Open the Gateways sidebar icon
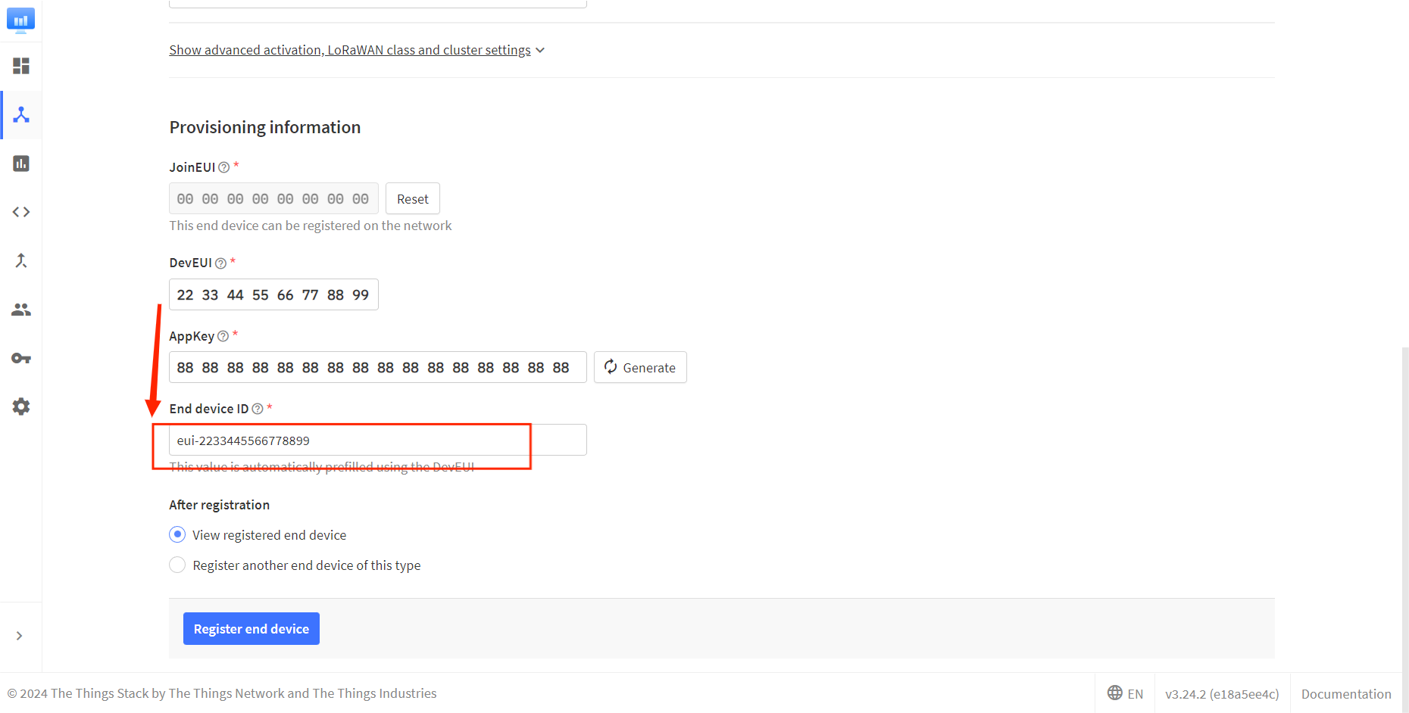Screen dimensions: 1409x713 pyautogui.click(x=21, y=163)
